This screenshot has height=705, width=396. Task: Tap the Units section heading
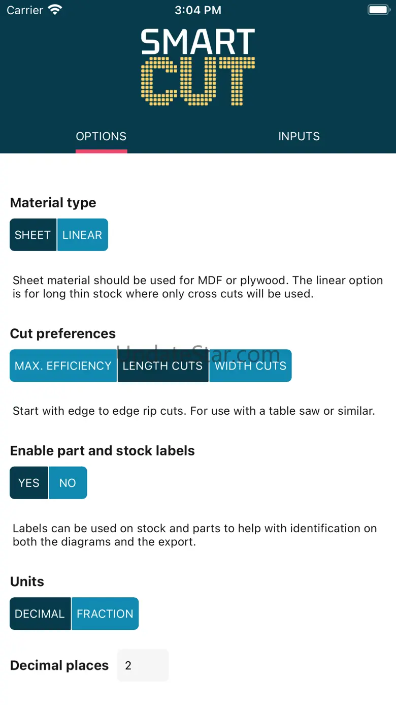pyautogui.click(x=27, y=581)
